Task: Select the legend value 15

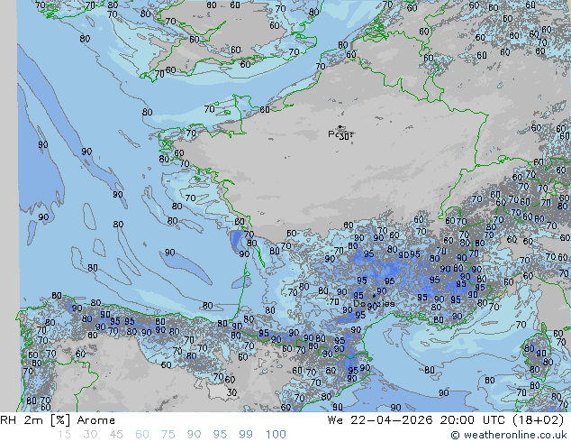Action: pyautogui.click(x=64, y=435)
